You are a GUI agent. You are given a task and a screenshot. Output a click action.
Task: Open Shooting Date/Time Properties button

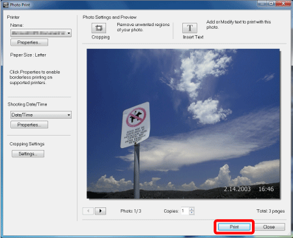coord(29,125)
